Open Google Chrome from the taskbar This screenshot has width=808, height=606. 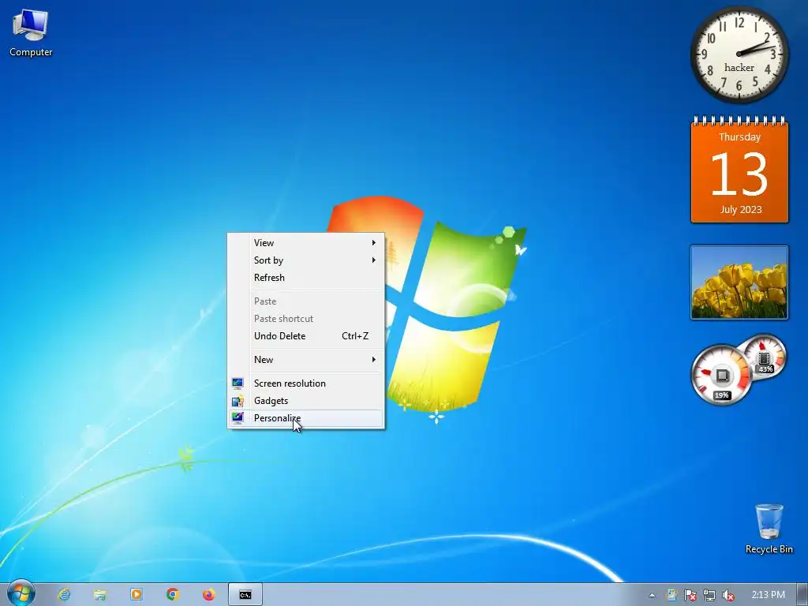click(x=173, y=595)
